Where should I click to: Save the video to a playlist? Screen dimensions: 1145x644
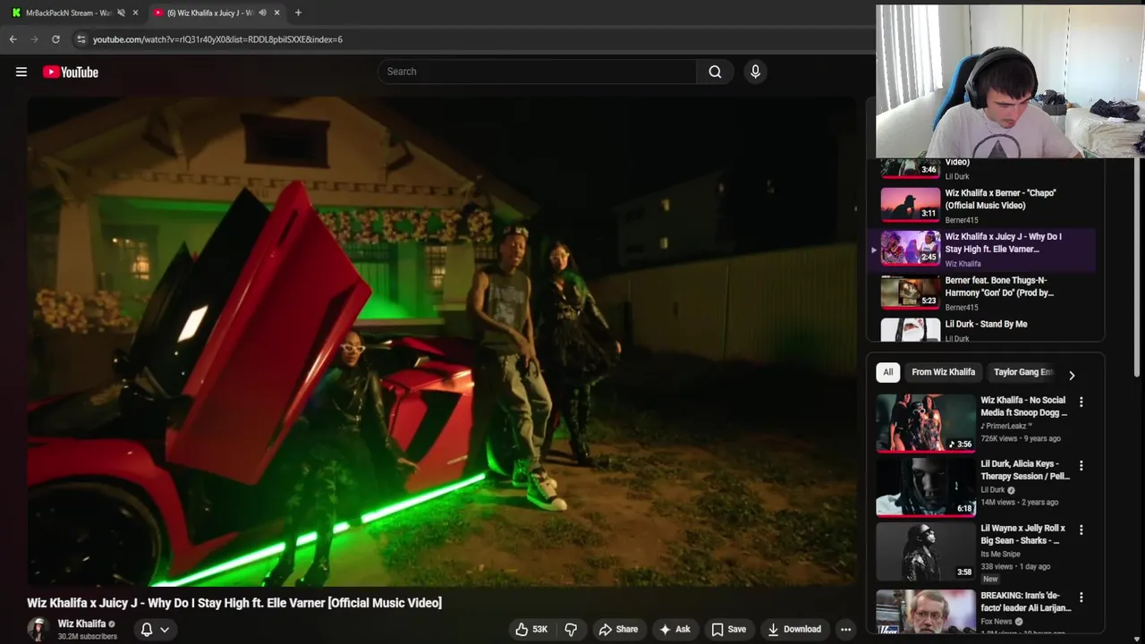(x=728, y=629)
